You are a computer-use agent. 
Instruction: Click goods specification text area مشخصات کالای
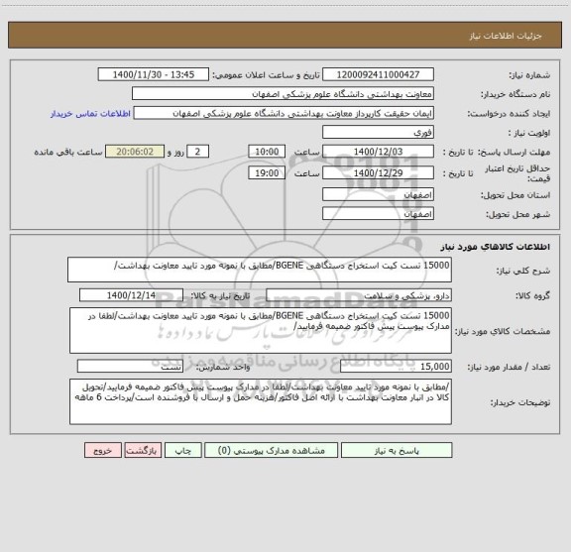coord(261,331)
